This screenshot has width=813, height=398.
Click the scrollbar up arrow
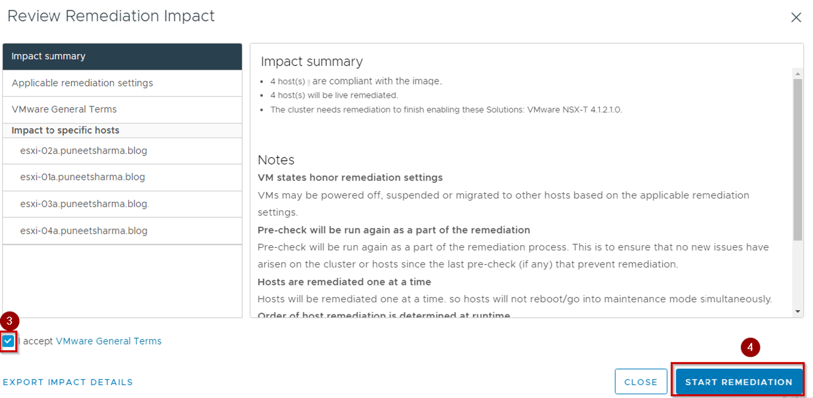coord(798,74)
